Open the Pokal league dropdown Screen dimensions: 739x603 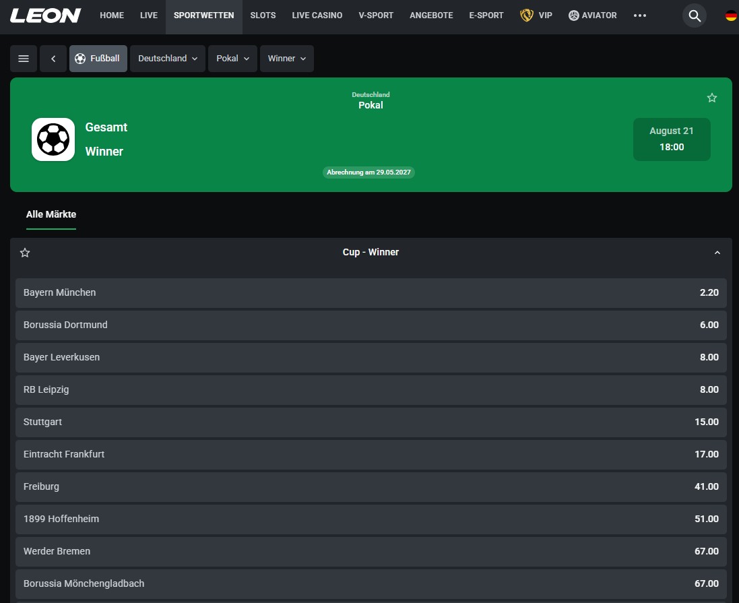click(x=232, y=59)
